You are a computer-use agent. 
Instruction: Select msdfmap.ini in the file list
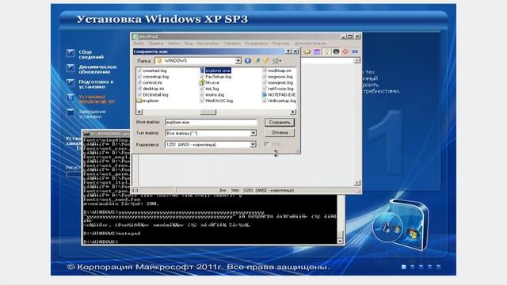(x=280, y=70)
